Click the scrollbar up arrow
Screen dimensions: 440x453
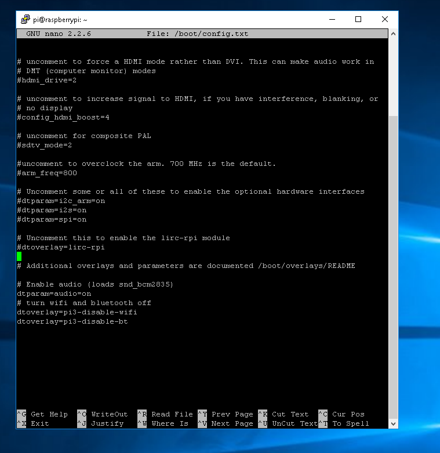393,34
